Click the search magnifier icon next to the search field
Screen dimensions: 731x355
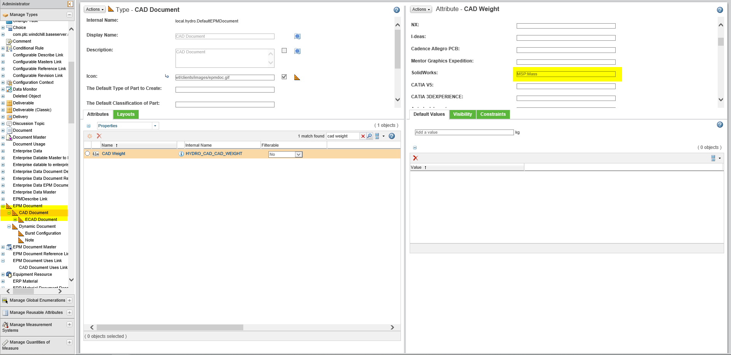(x=369, y=136)
